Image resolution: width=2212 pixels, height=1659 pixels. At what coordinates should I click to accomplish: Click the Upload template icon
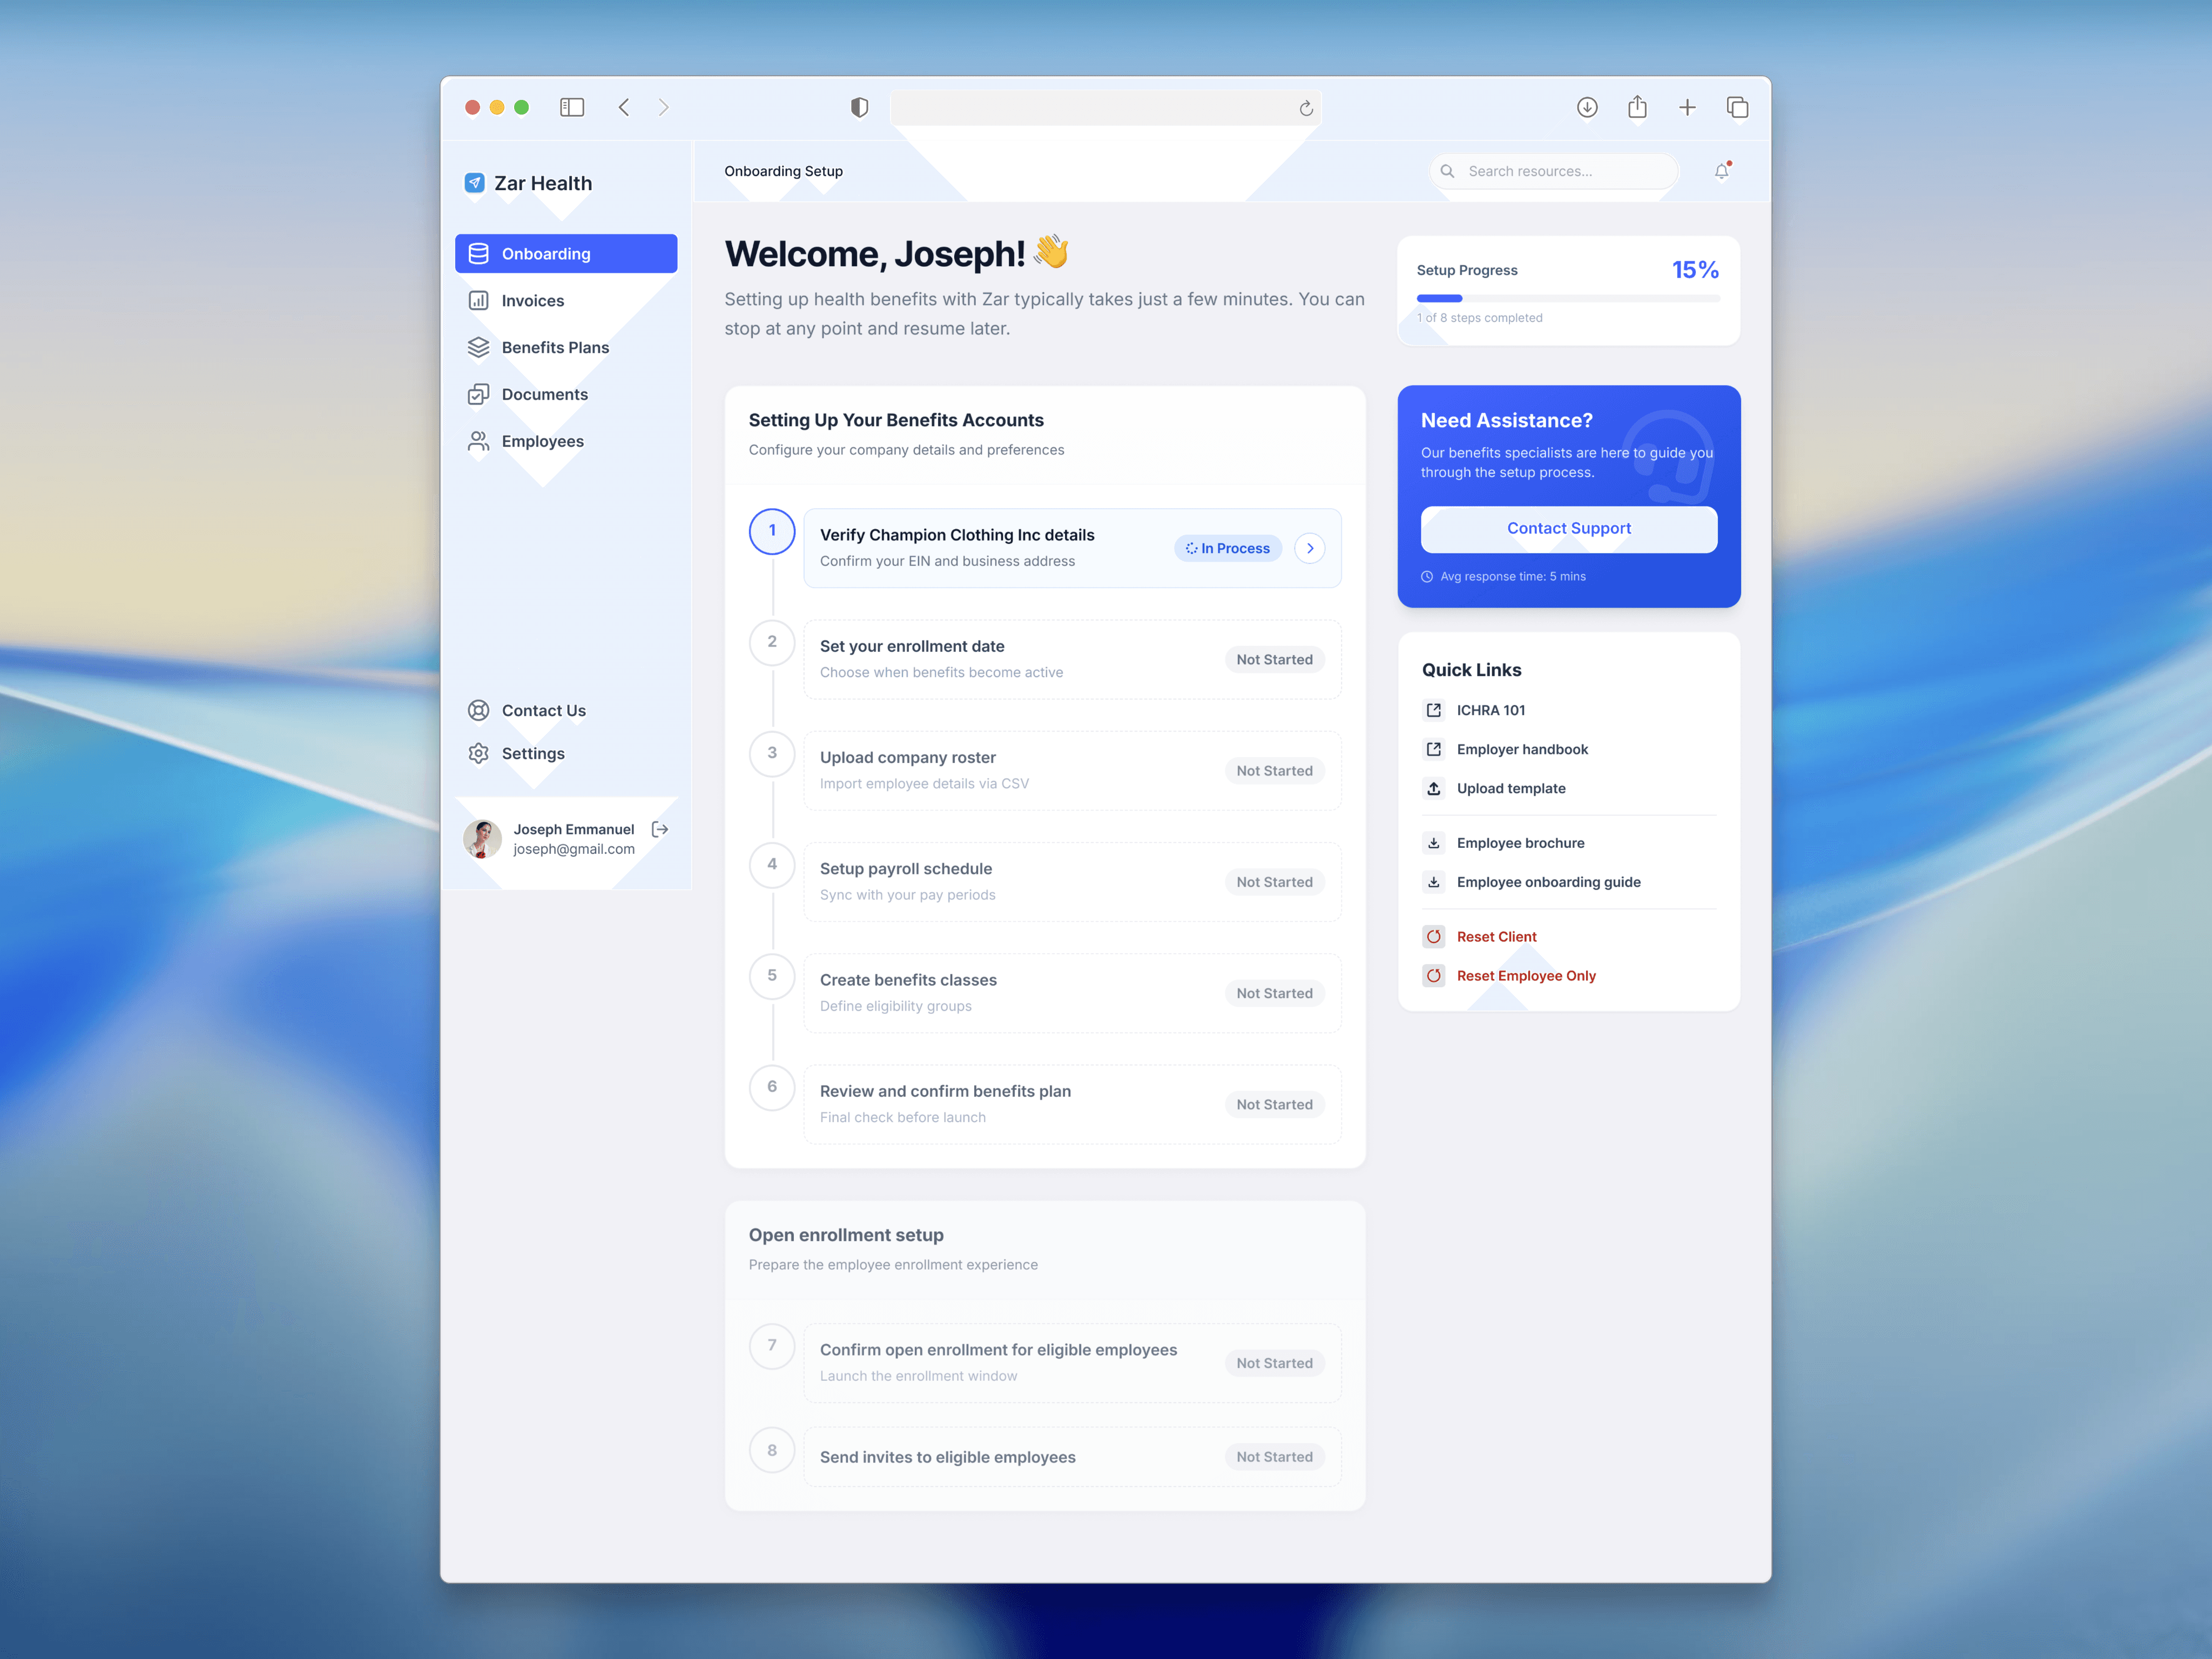coord(1433,788)
